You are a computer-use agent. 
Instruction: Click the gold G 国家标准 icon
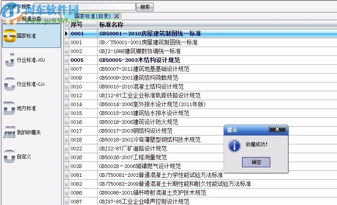click(x=10, y=36)
